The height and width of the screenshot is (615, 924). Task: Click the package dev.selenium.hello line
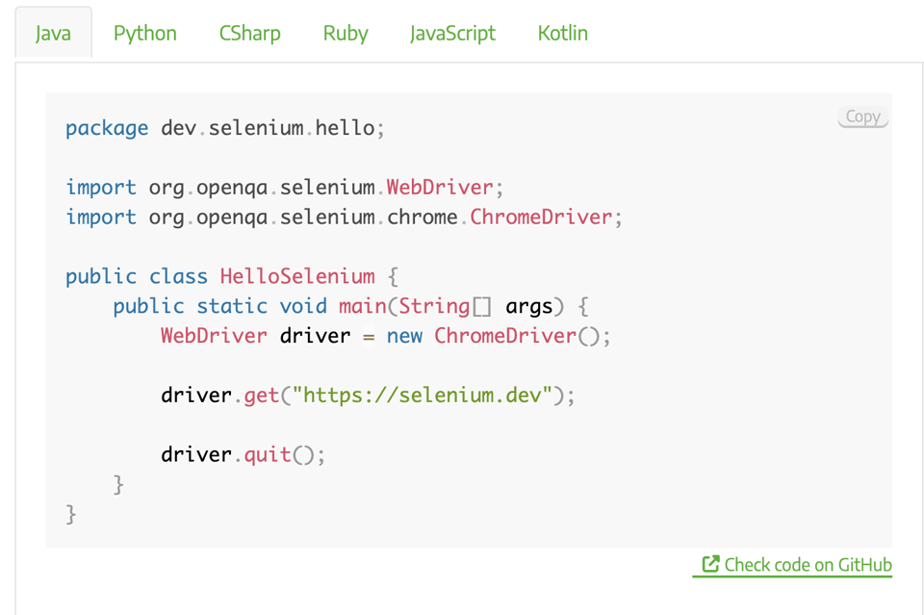point(225,128)
